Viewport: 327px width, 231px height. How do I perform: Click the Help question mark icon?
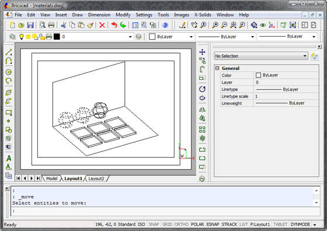165,25
